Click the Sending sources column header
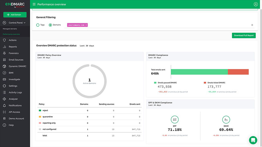 point(106,104)
